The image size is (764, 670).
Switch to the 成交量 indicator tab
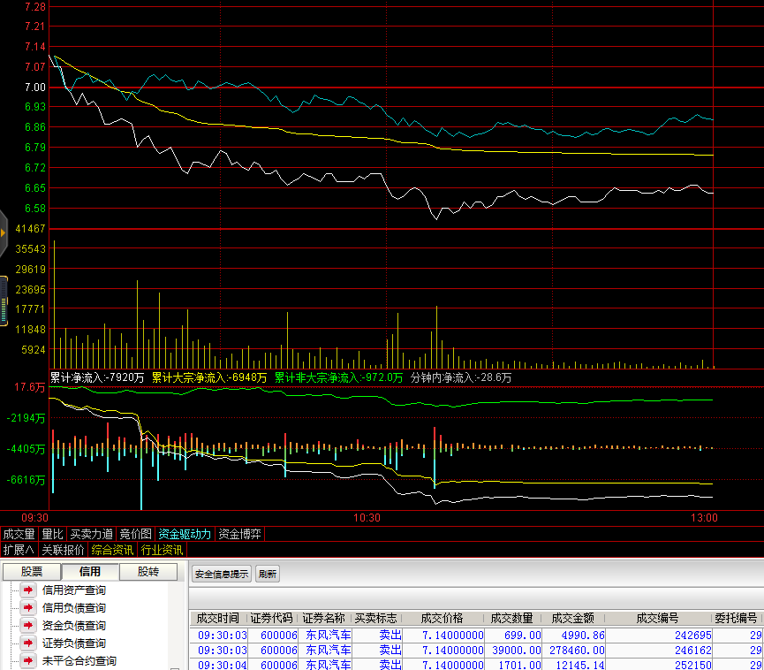[19, 534]
